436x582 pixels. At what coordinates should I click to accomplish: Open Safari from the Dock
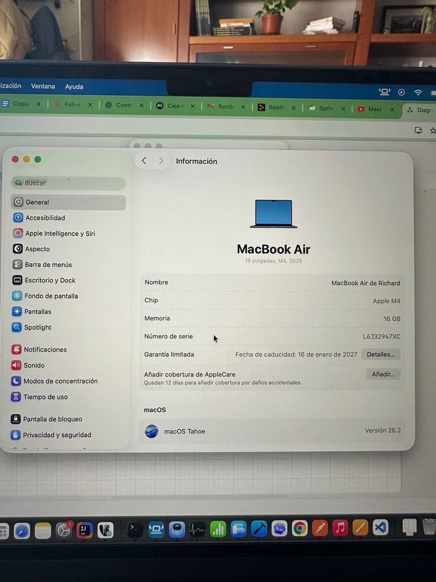point(22,531)
